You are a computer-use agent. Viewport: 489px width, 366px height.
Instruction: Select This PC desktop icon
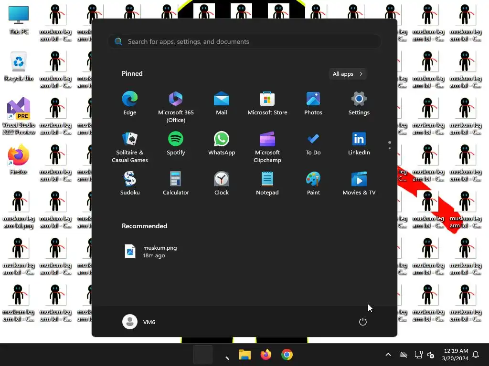click(x=19, y=20)
